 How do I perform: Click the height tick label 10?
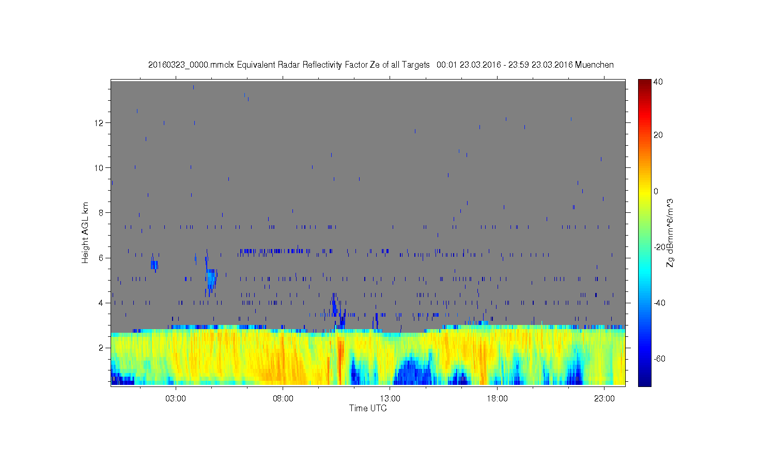pos(99,168)
